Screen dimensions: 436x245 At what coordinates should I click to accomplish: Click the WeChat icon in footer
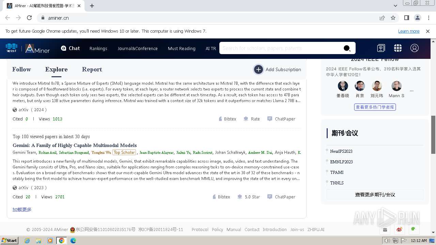[x=414, y=230]
